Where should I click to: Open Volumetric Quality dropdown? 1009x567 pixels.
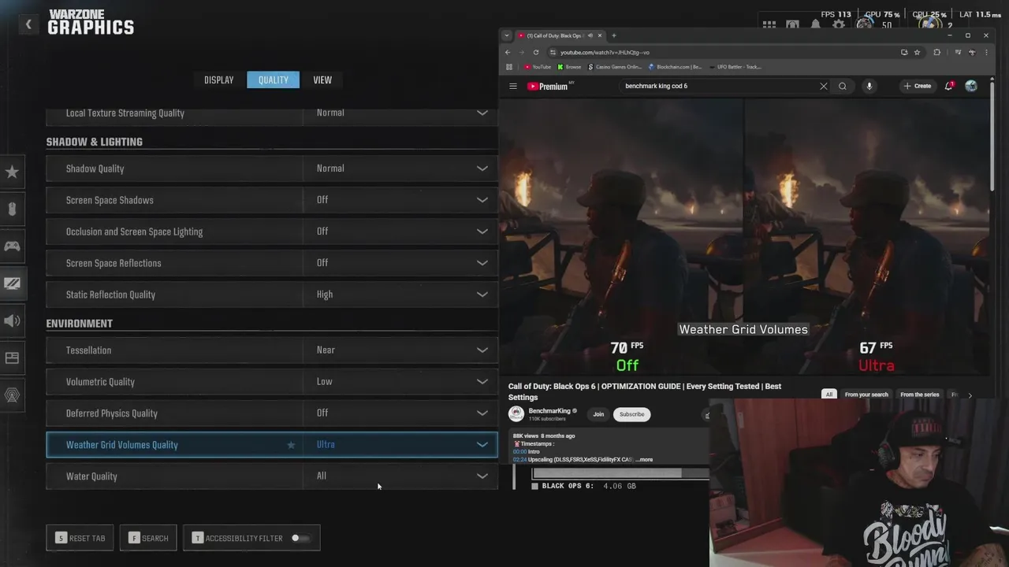pos(482,381)
